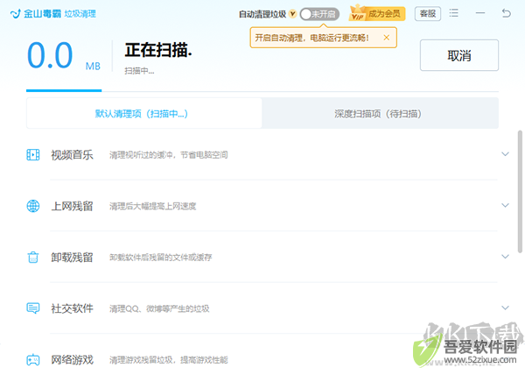Screen dimensions: 525x368
Task: Expand the 社交软件 category chevron
Action: point(505,308)
